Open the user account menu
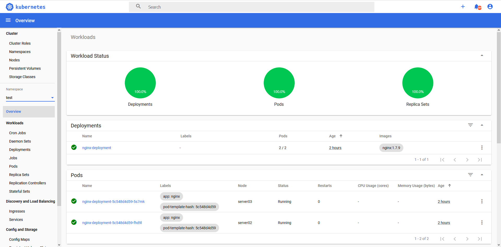Viewport: 501px width, 247px height. tap(490, 7)
